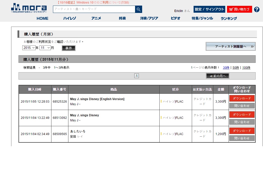The width and height of the screenshot is (263, 186).
Task: Click the Ericlin username
Action: [x=178, y=11]
